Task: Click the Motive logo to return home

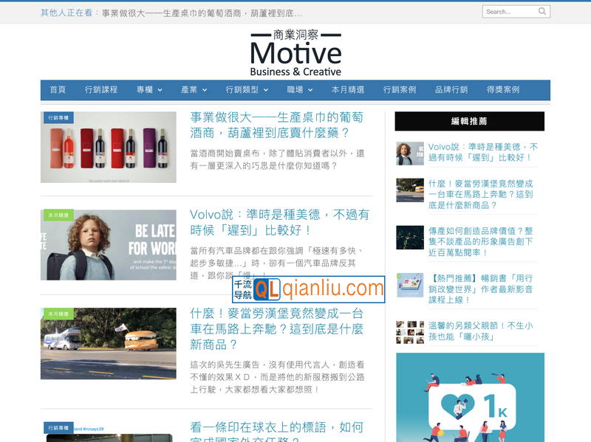Action: (295, 53)
